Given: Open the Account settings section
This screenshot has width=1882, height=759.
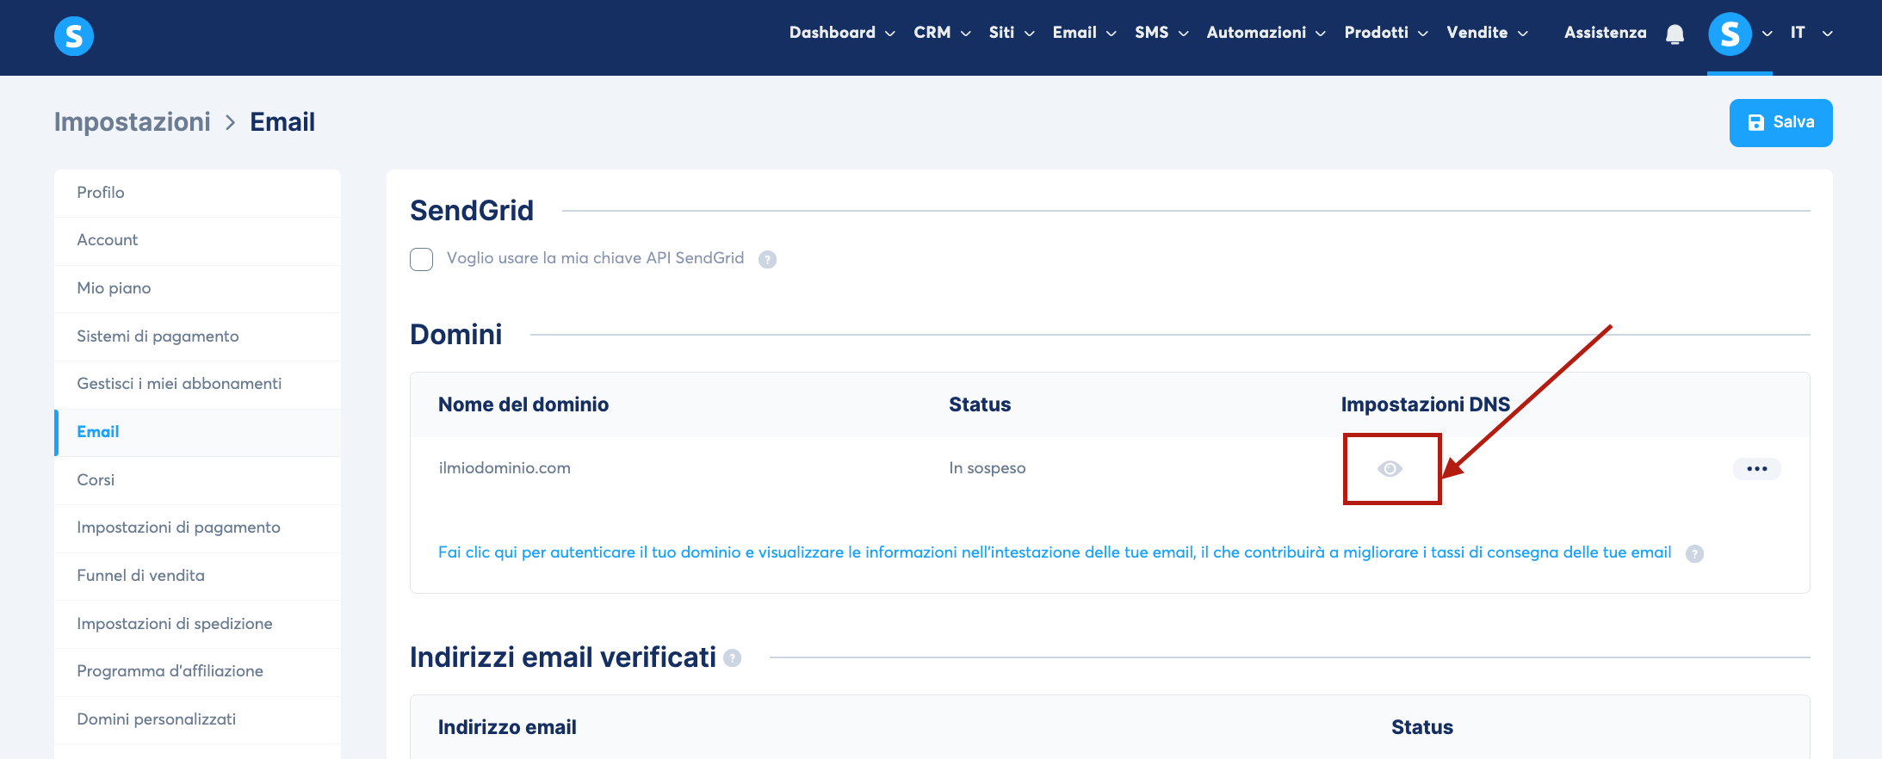Looking at the screenshot, I should pos(197,240).
